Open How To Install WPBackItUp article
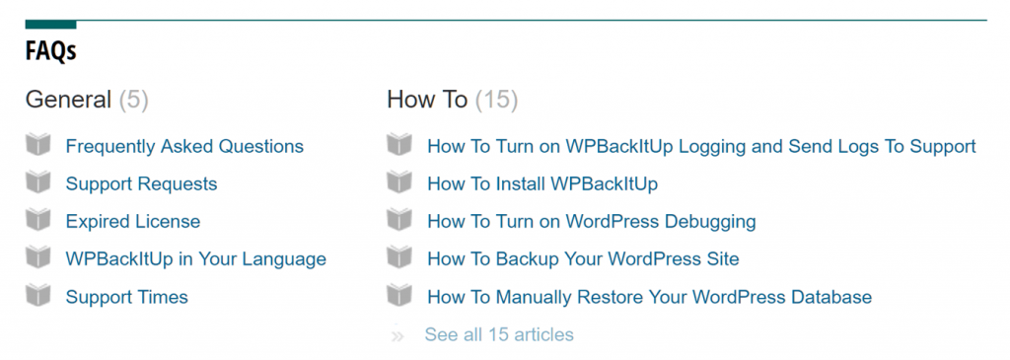This screenshot has height=360, width=1010. 542,184
